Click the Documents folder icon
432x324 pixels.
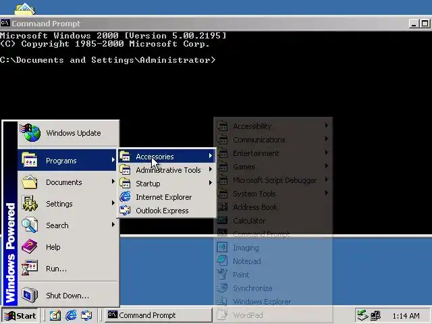point(30,182)
